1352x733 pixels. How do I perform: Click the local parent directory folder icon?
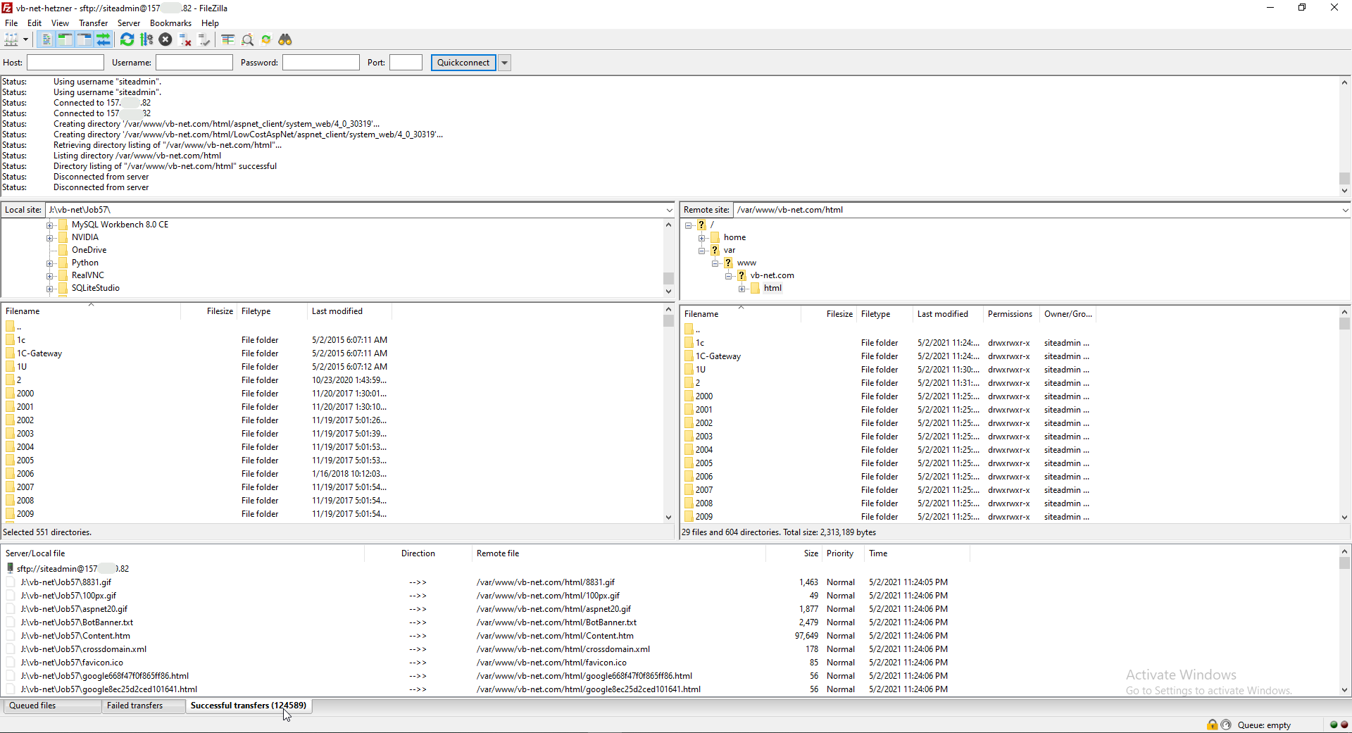coord(11,327)
